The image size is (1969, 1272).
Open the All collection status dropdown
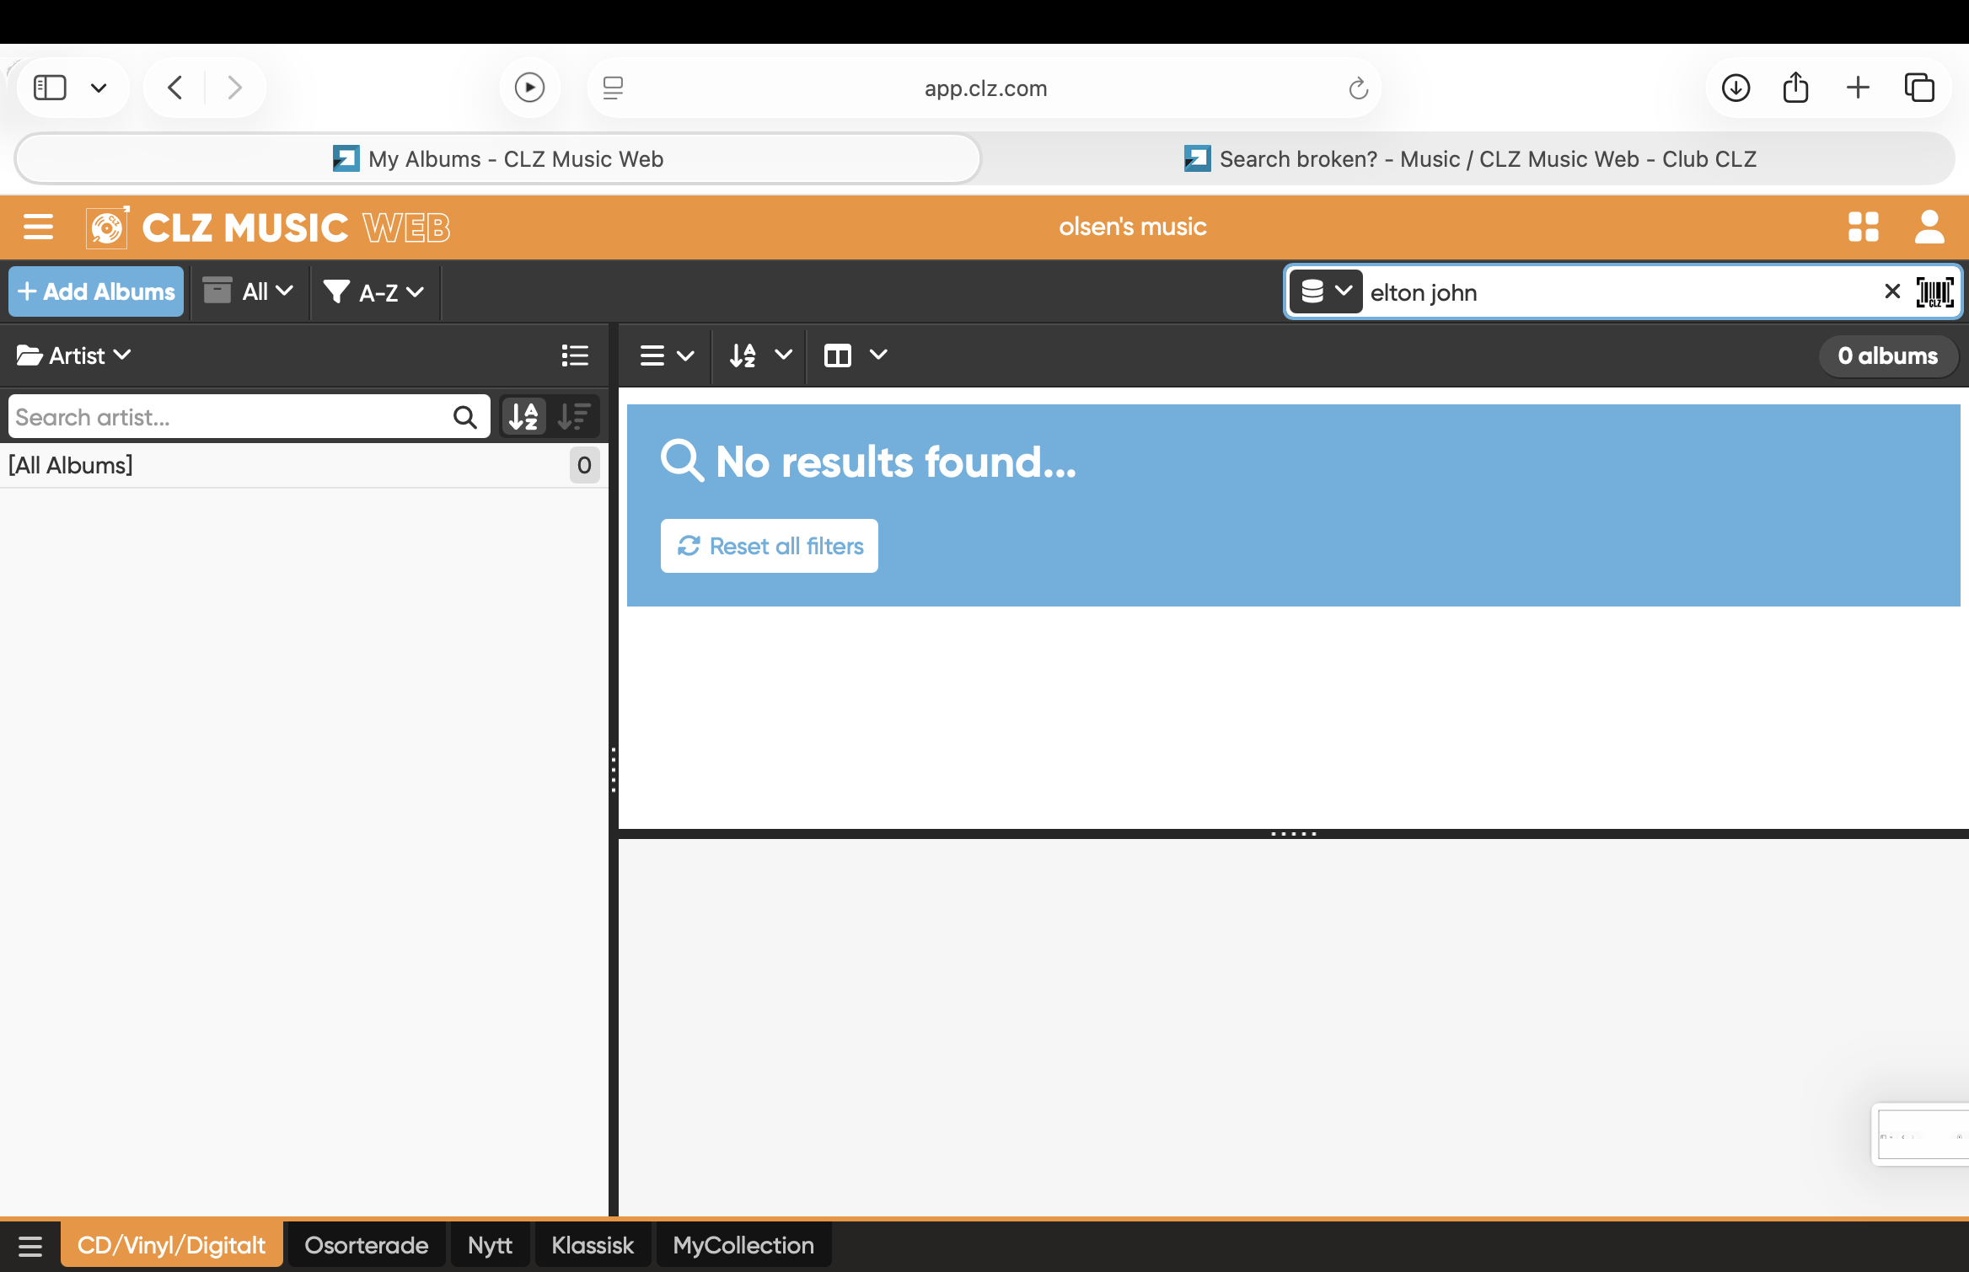pyautogui.click(x=249, y=292)
